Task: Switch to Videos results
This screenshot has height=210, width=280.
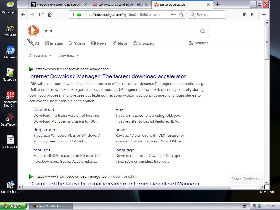Action: tap(77, 43)
